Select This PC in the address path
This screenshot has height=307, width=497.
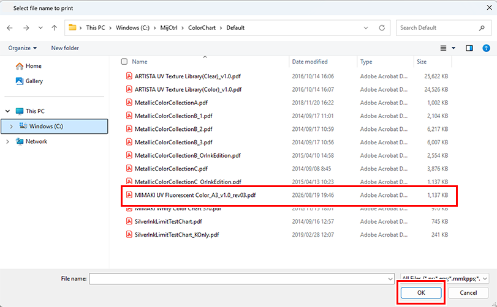tap(96, 28)
